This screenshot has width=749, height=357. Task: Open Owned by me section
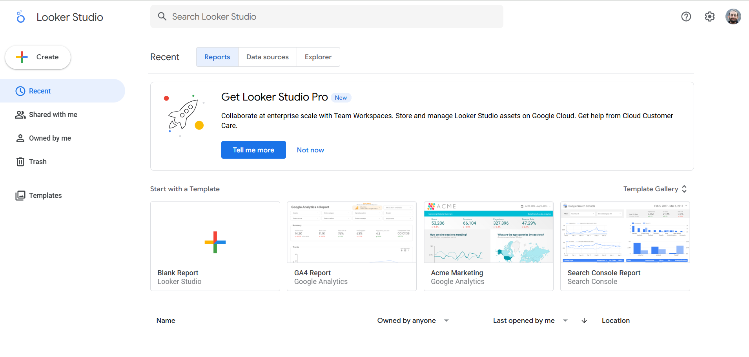click(x=62, y=138)
